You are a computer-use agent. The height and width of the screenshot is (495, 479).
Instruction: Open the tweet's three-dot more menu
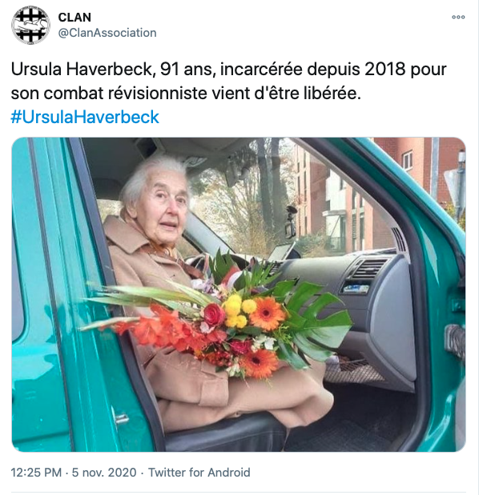coord(458,17)
